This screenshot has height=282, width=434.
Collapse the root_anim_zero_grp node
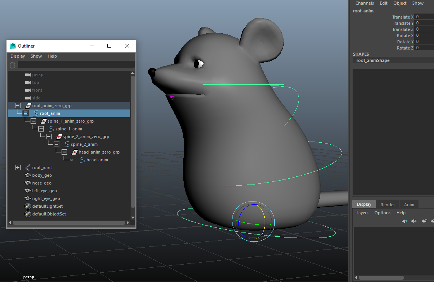click(x=17, y=106)
